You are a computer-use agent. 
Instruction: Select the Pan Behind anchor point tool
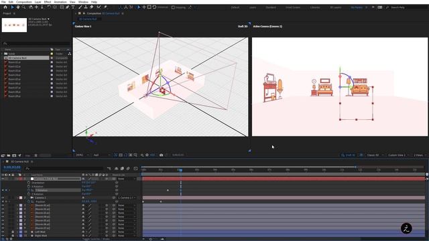coord(55,7)
